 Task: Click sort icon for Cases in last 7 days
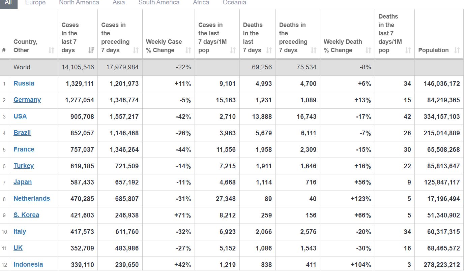(x=91, y=50)
